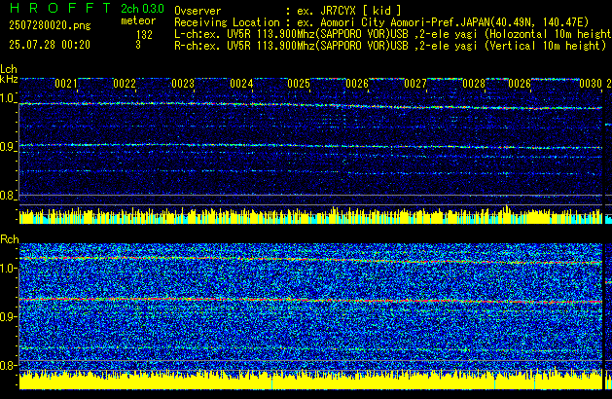Viewport: 612px width, 399px height.
Task: Click the Rch channel label
Action: (x=10, y=239)
